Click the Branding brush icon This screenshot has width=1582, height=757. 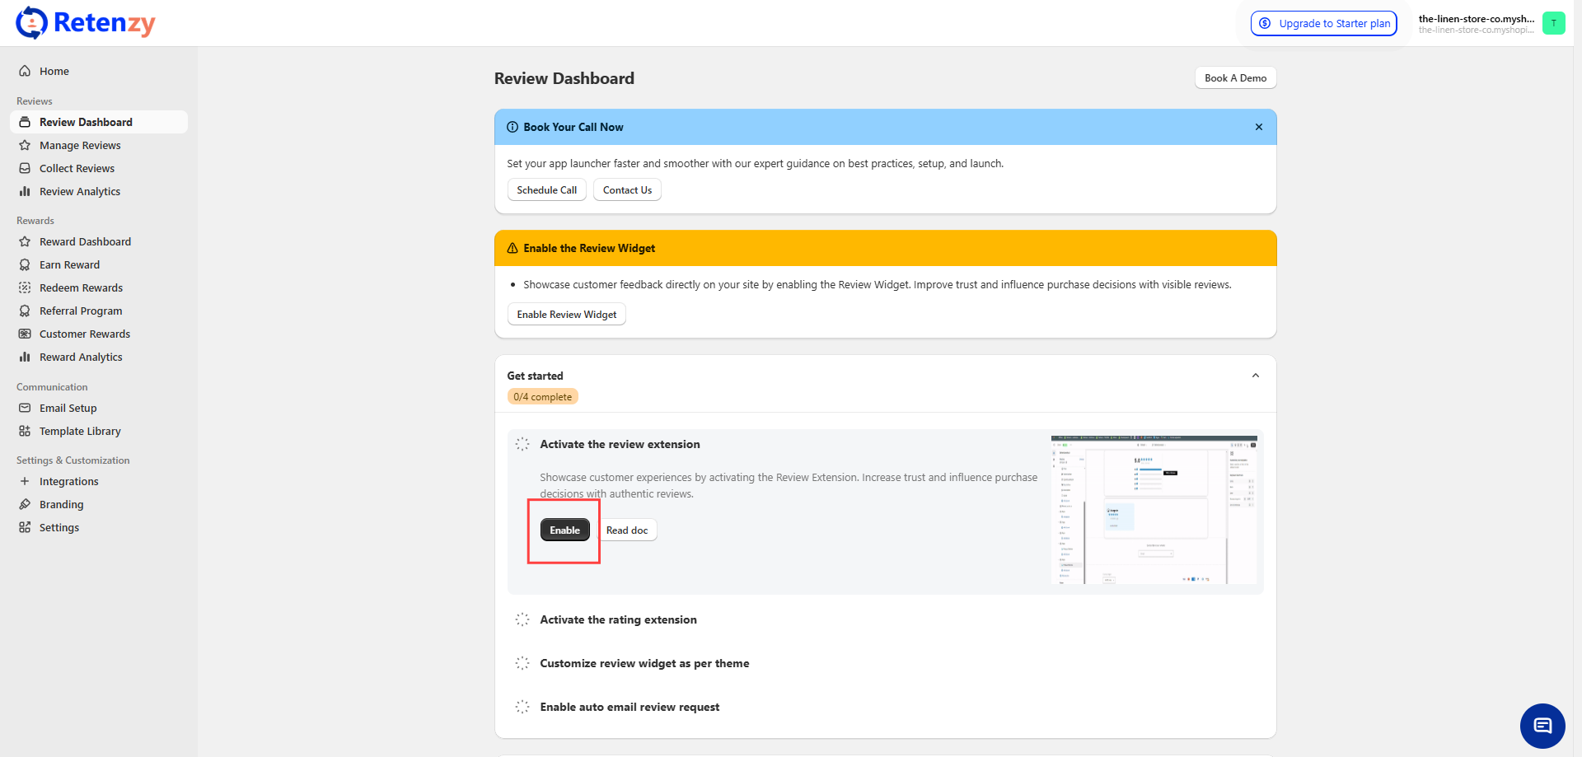[25, 504]
